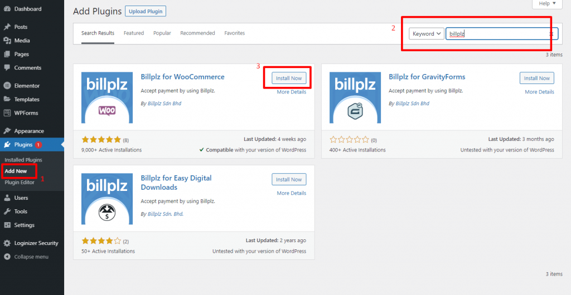Screen dimensions: 571x295
Task: Install Billplz for Easy Digital Downloads
Action: coord(289,179)
